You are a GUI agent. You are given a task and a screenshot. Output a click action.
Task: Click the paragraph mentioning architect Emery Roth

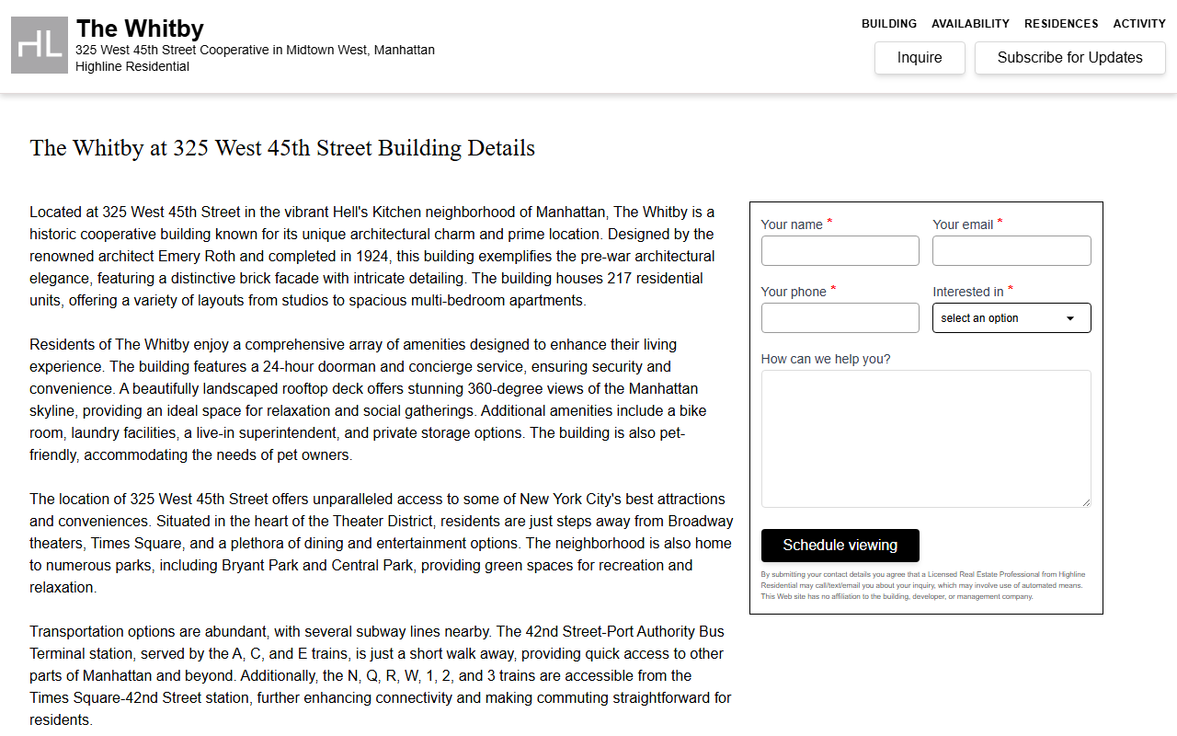[x=372, y=256]
